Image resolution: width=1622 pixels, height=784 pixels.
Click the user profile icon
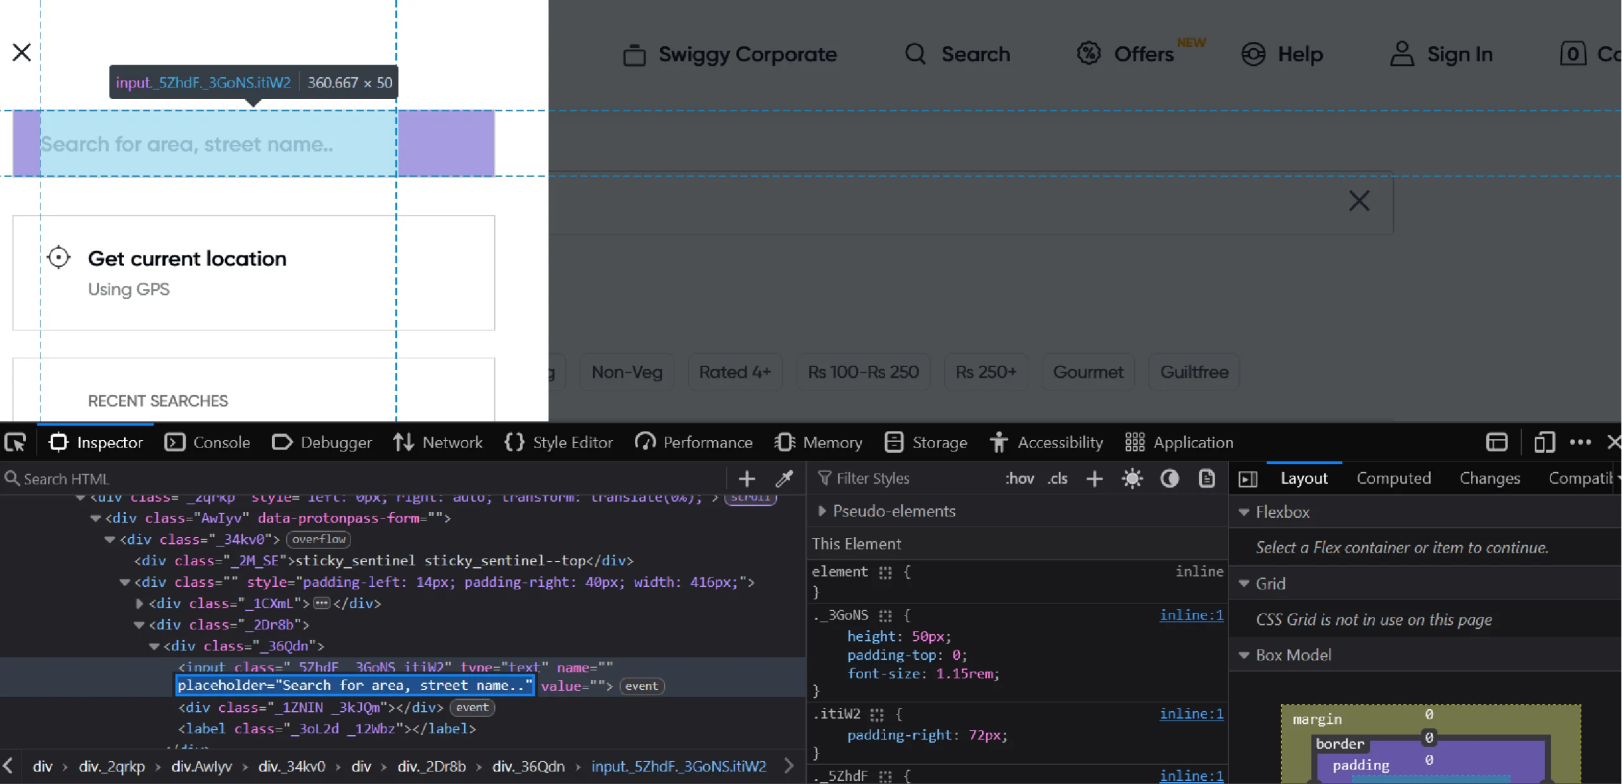point(1402,54)
